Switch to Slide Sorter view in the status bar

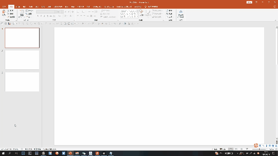(x=236, y=149)
